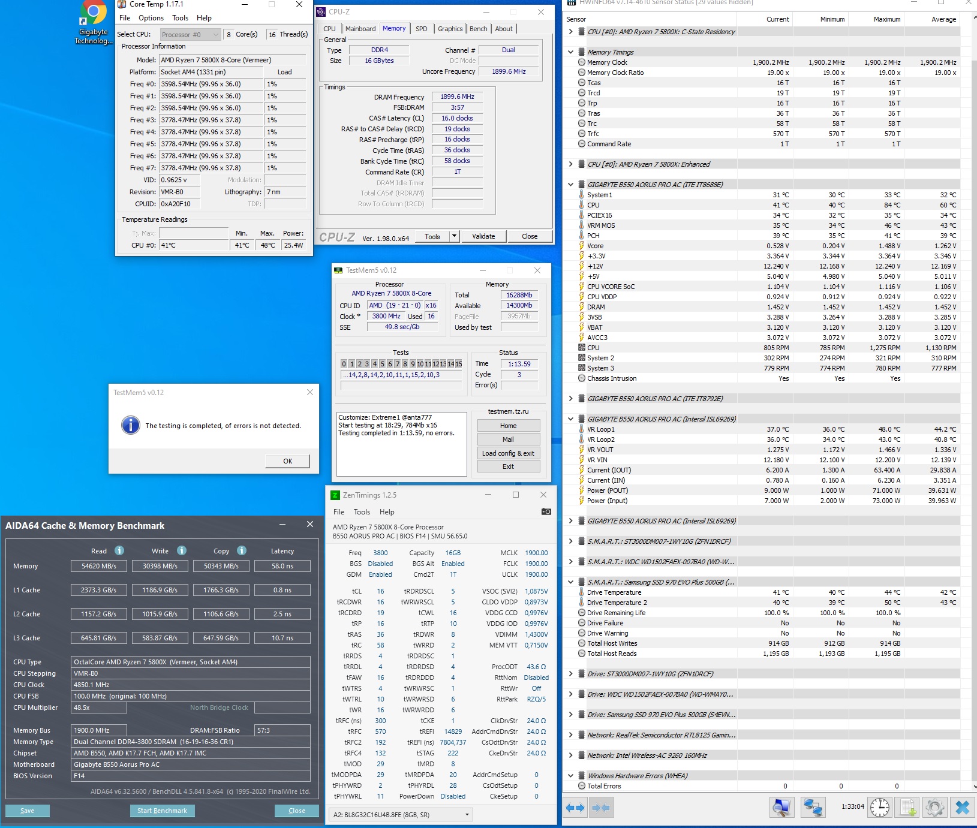Click AIDA64 Read column info icon
The height and width of the screenshot is (828, 977).
tap(119, 550)
